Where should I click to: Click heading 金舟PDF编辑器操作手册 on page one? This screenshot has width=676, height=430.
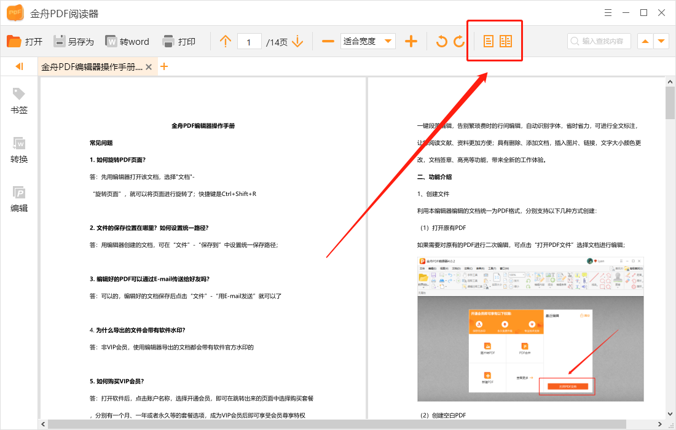click(x=203, y=126)
